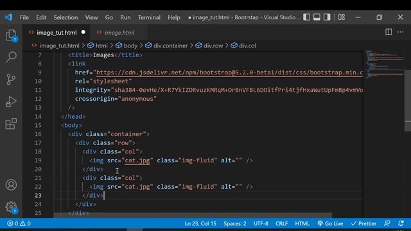Change encoding via UTF-8
This screenshot has height=231, width=411.
pos(261,223)
